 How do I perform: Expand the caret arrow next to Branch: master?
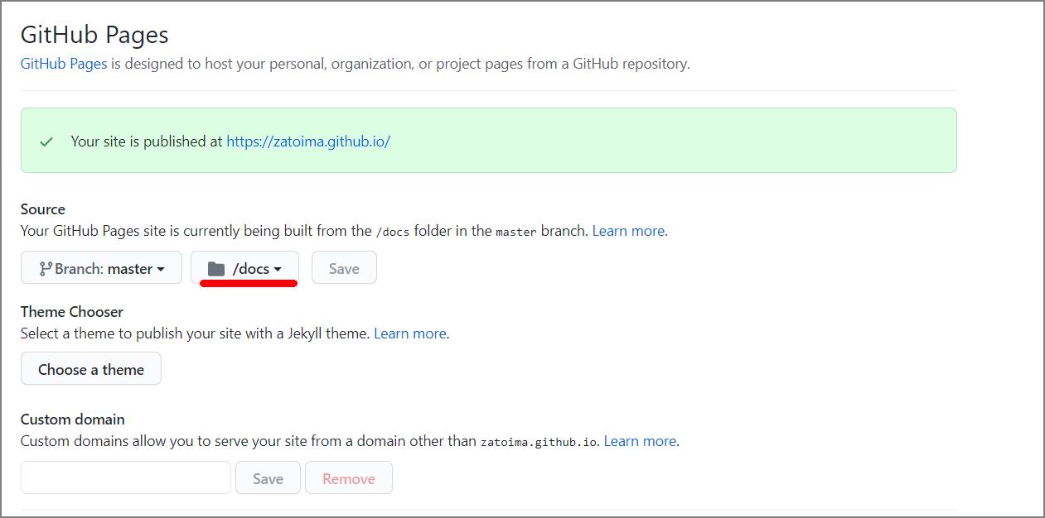tap(161, 269)
